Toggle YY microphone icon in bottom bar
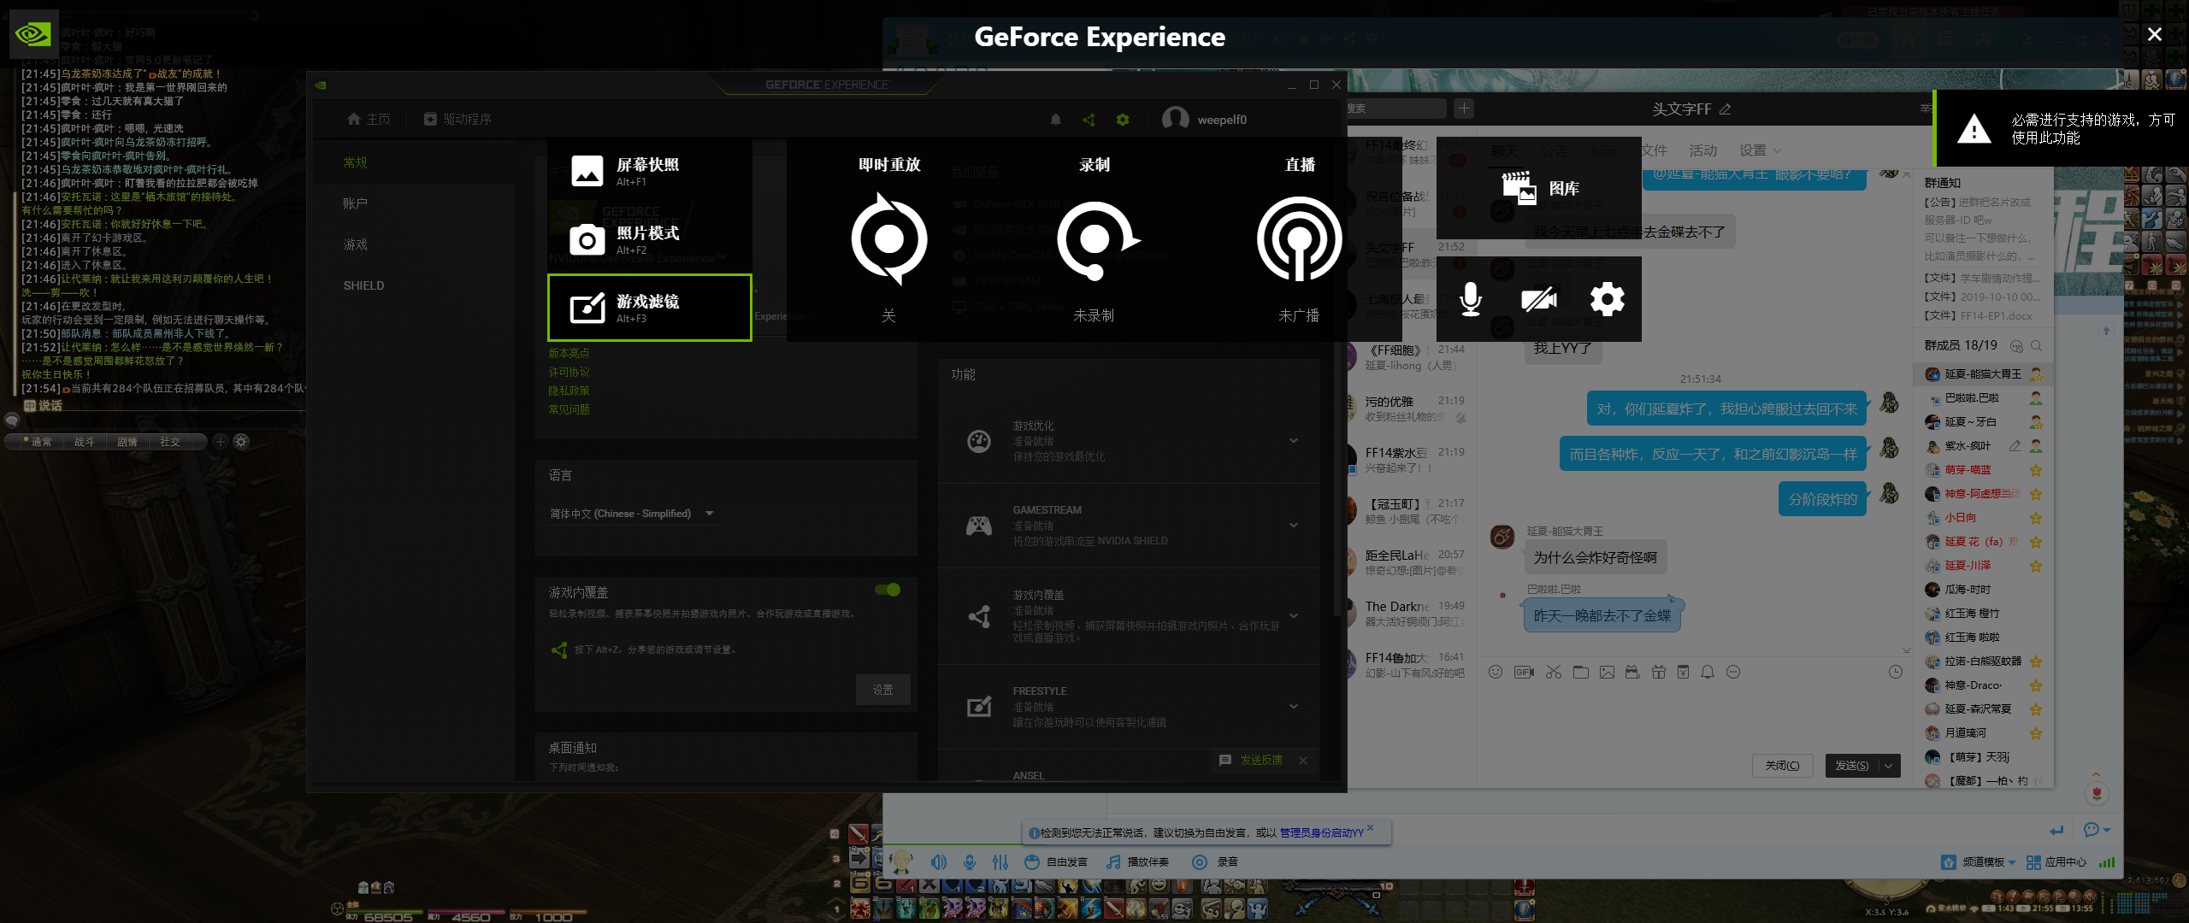2189x923 pixels. [x=970, y=862]
